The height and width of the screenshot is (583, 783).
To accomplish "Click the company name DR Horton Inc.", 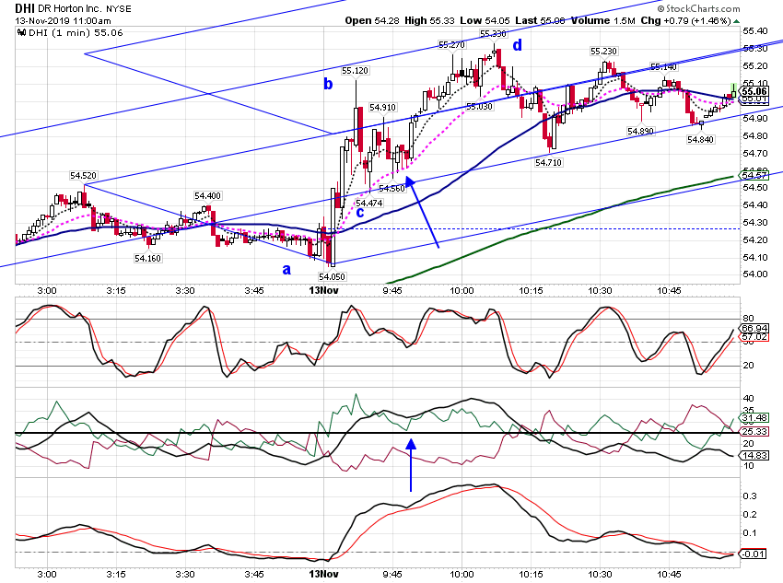I will pyautogui.click(x=70, y=9).
